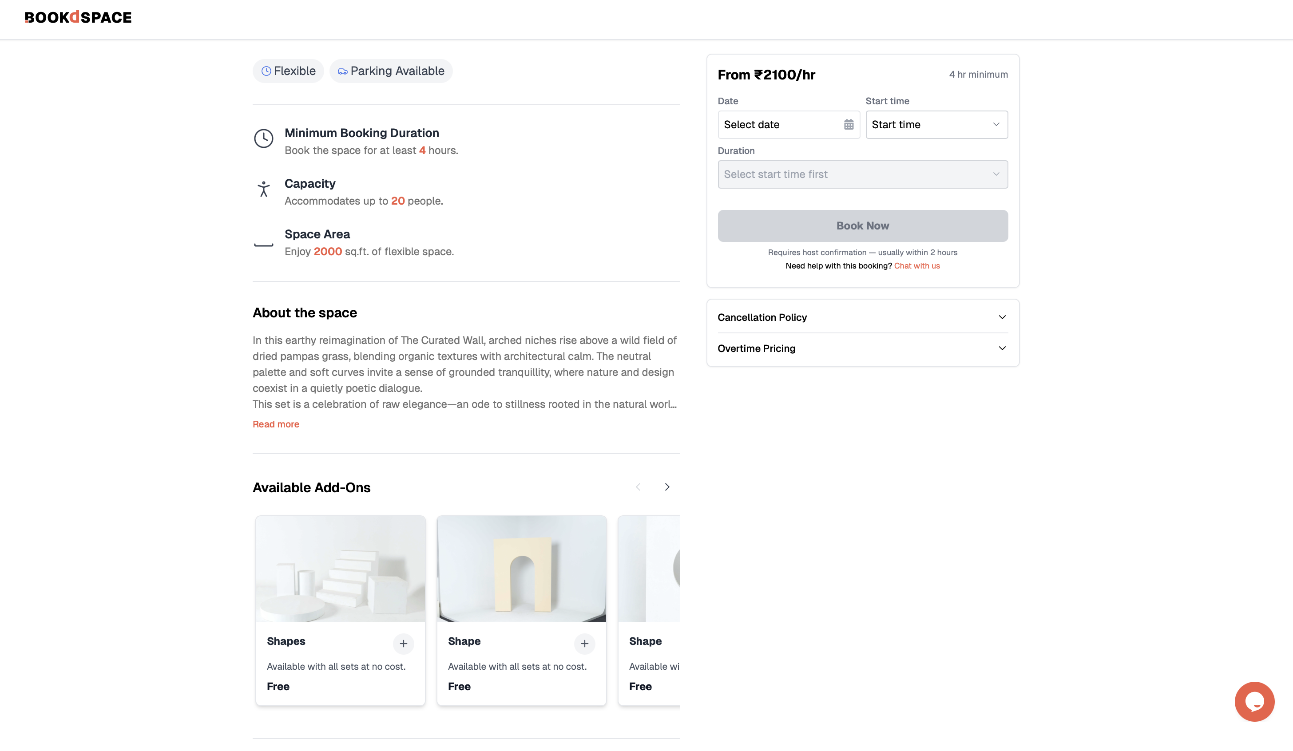Viewport: 1293px width, 751px height.
Task: Add the arch Shape add-on with plus
Action: (x=584, y=643)
